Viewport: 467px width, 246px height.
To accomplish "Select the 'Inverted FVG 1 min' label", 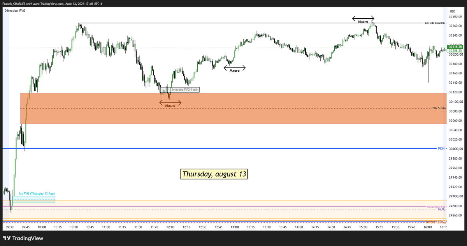I will 185,90.
